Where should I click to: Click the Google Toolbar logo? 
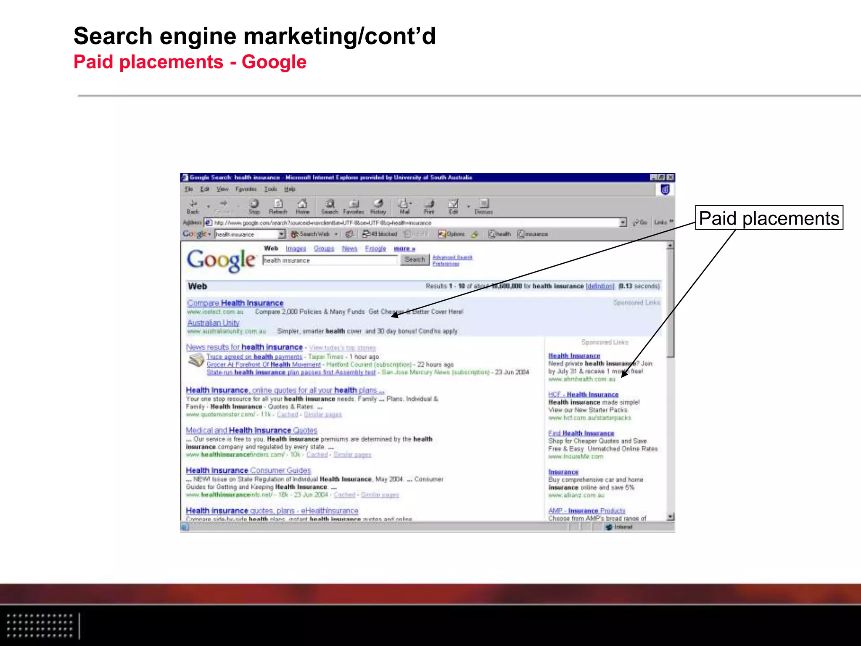click(195, 234)
